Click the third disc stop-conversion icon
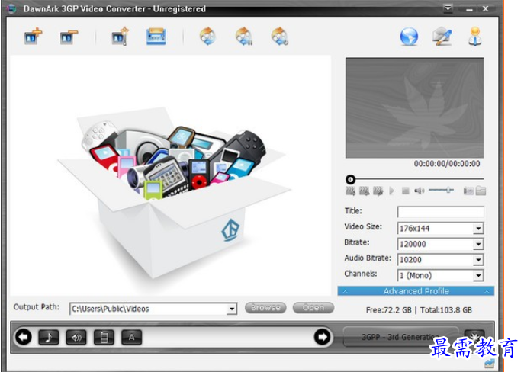This screenshot has height=372, width=524. point(280,36)
